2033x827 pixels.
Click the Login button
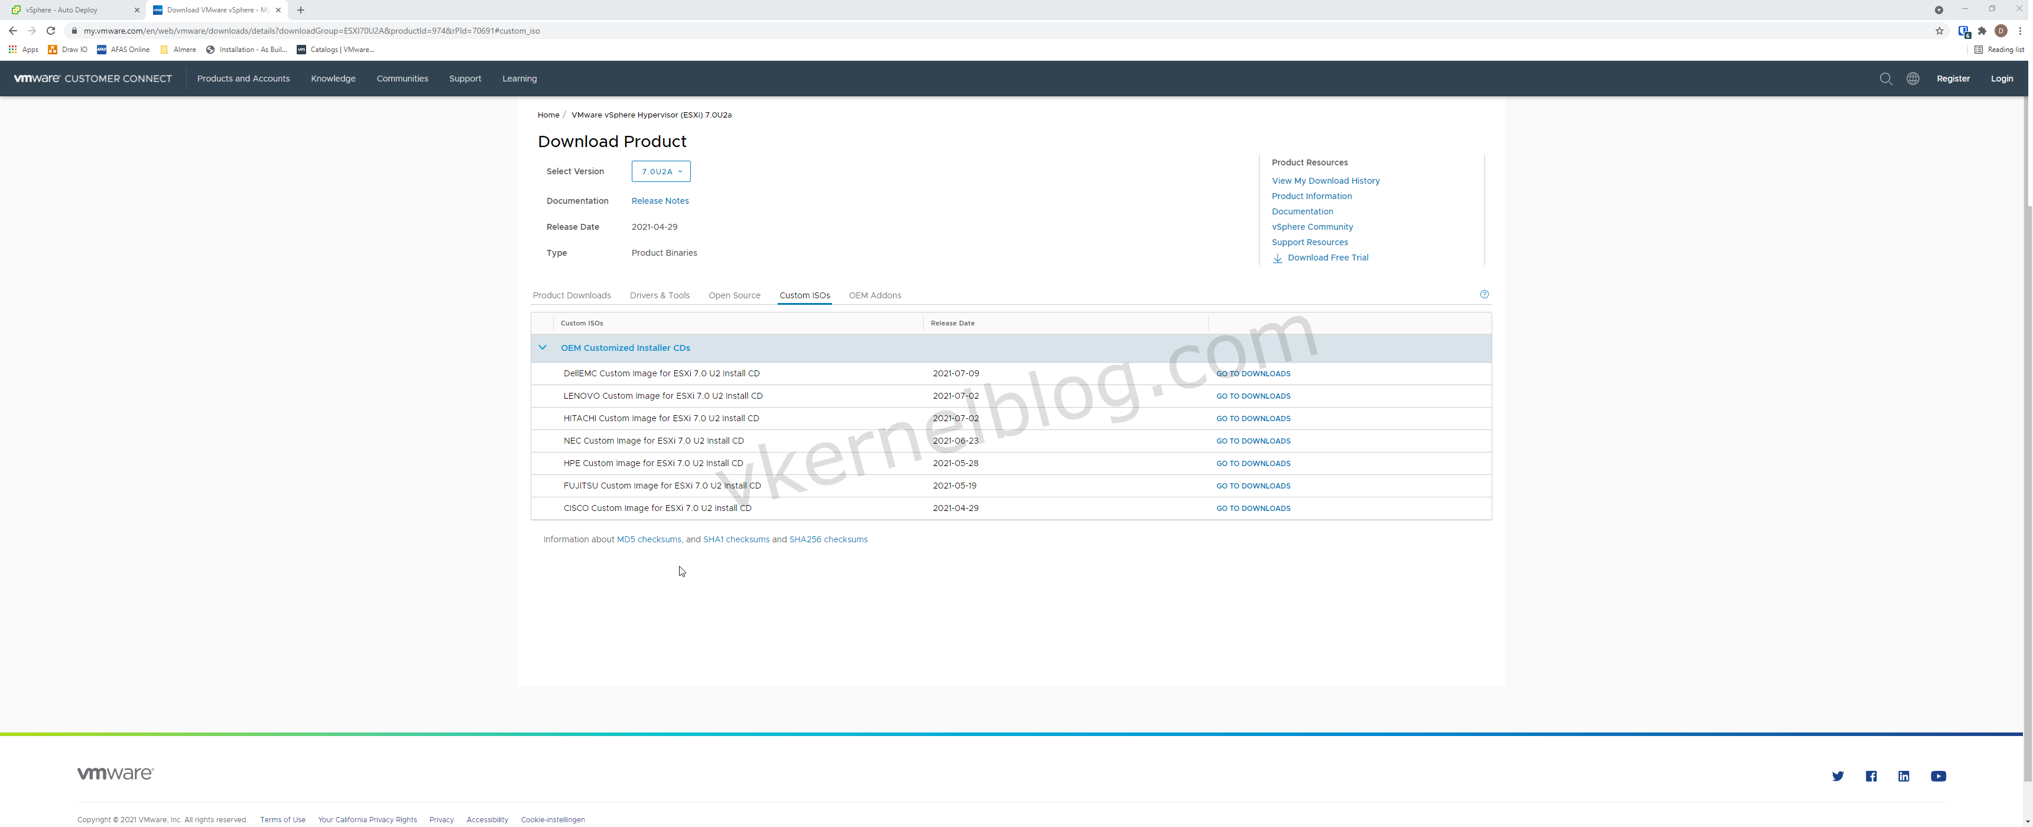click(2000, 79)
